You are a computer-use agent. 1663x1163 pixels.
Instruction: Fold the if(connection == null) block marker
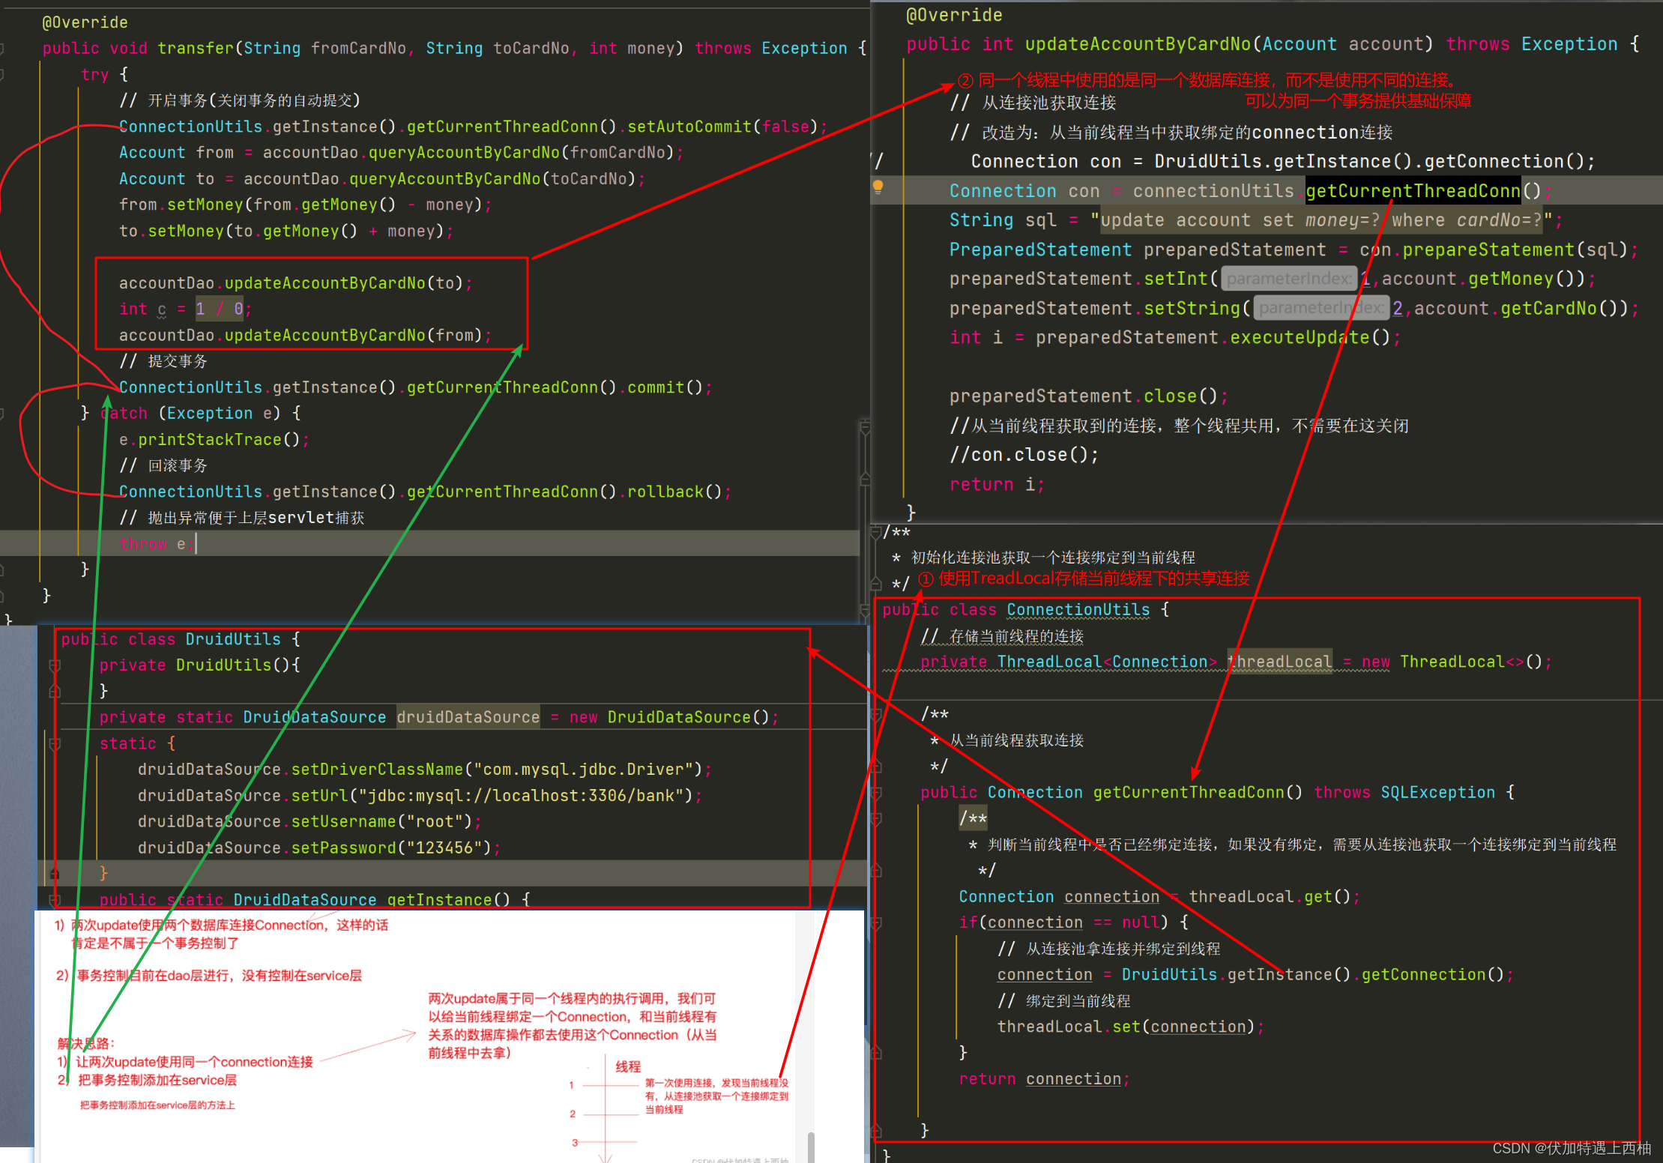click(x=875, y=923)
